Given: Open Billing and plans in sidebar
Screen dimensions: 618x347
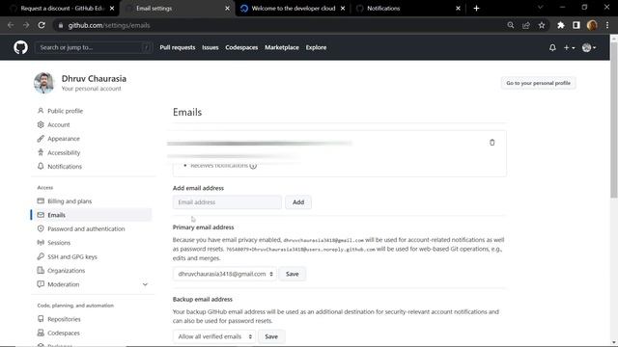Looking at the screenshot, I should (70, 201).
